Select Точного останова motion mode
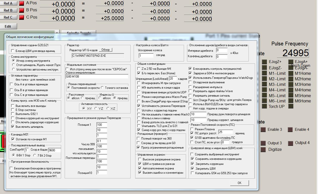This screenshot has height=194, width=318. click(x=102, y=88)
